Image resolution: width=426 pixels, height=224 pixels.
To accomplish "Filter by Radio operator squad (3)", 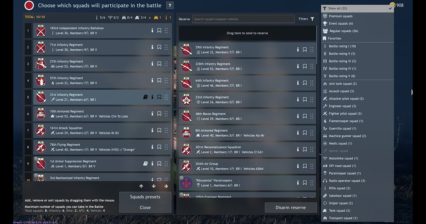I will (357, 181).
